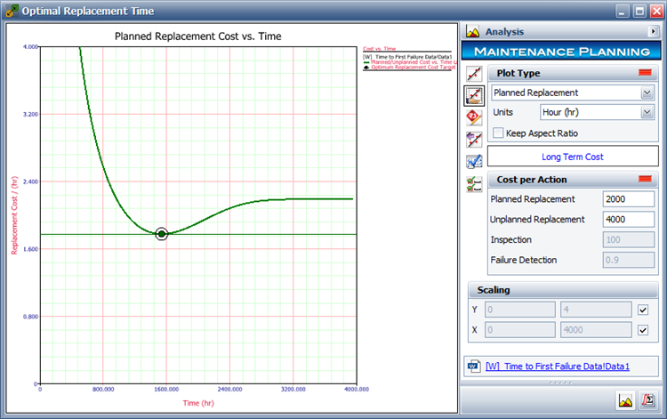Screen dimensions: 667x419
Task: Enable the Keep Aspect Ratio checkbox
Action: coord(498,133)
